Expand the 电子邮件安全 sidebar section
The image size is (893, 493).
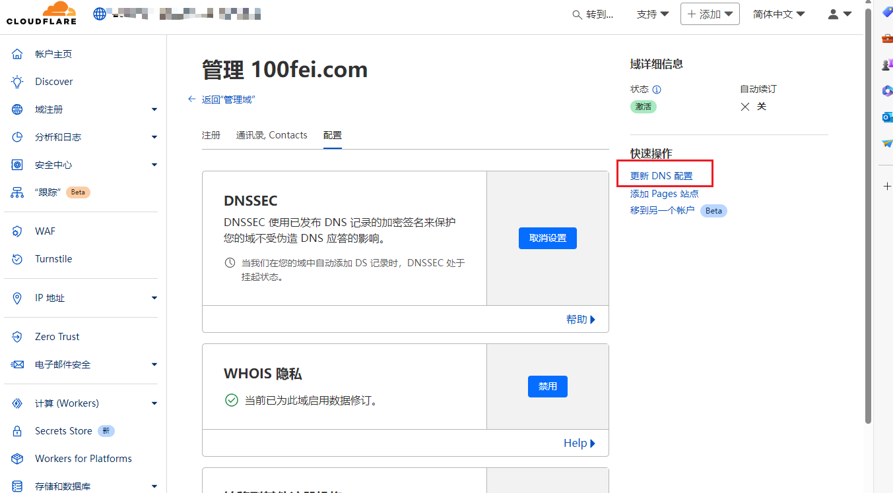pos(154,364)
